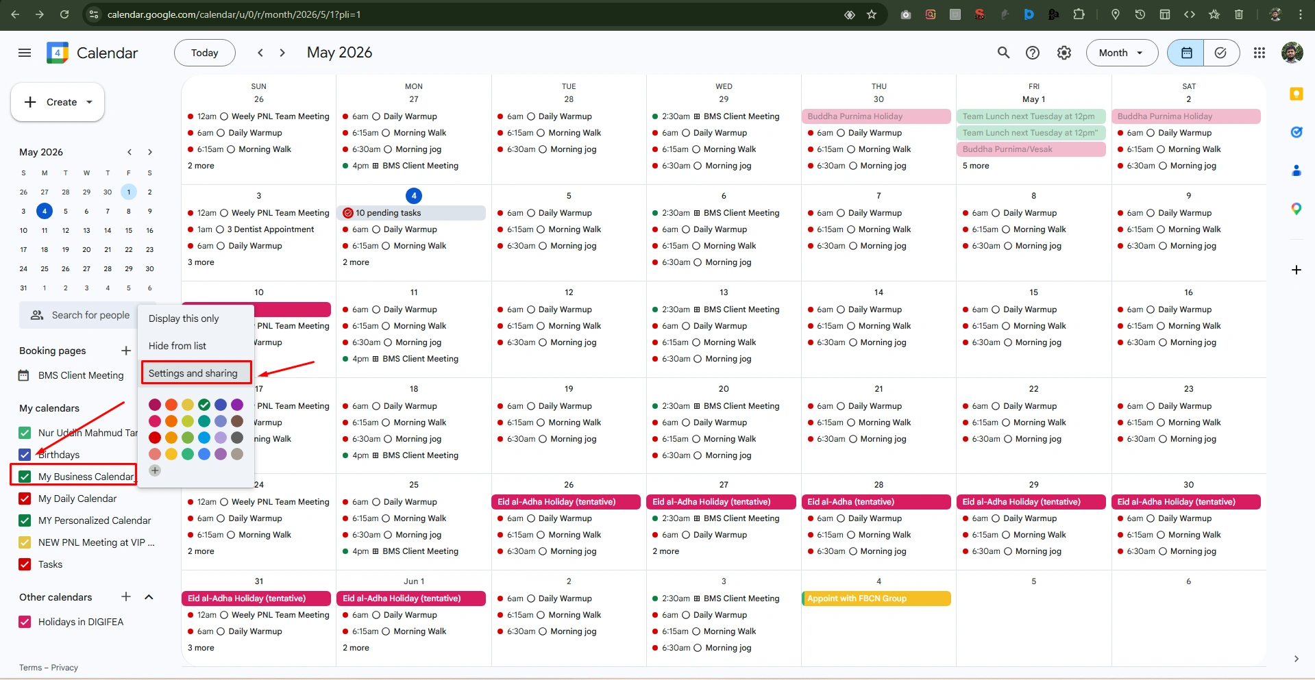
Task: Open the Month view dropdown
Action: (1122, 53)
